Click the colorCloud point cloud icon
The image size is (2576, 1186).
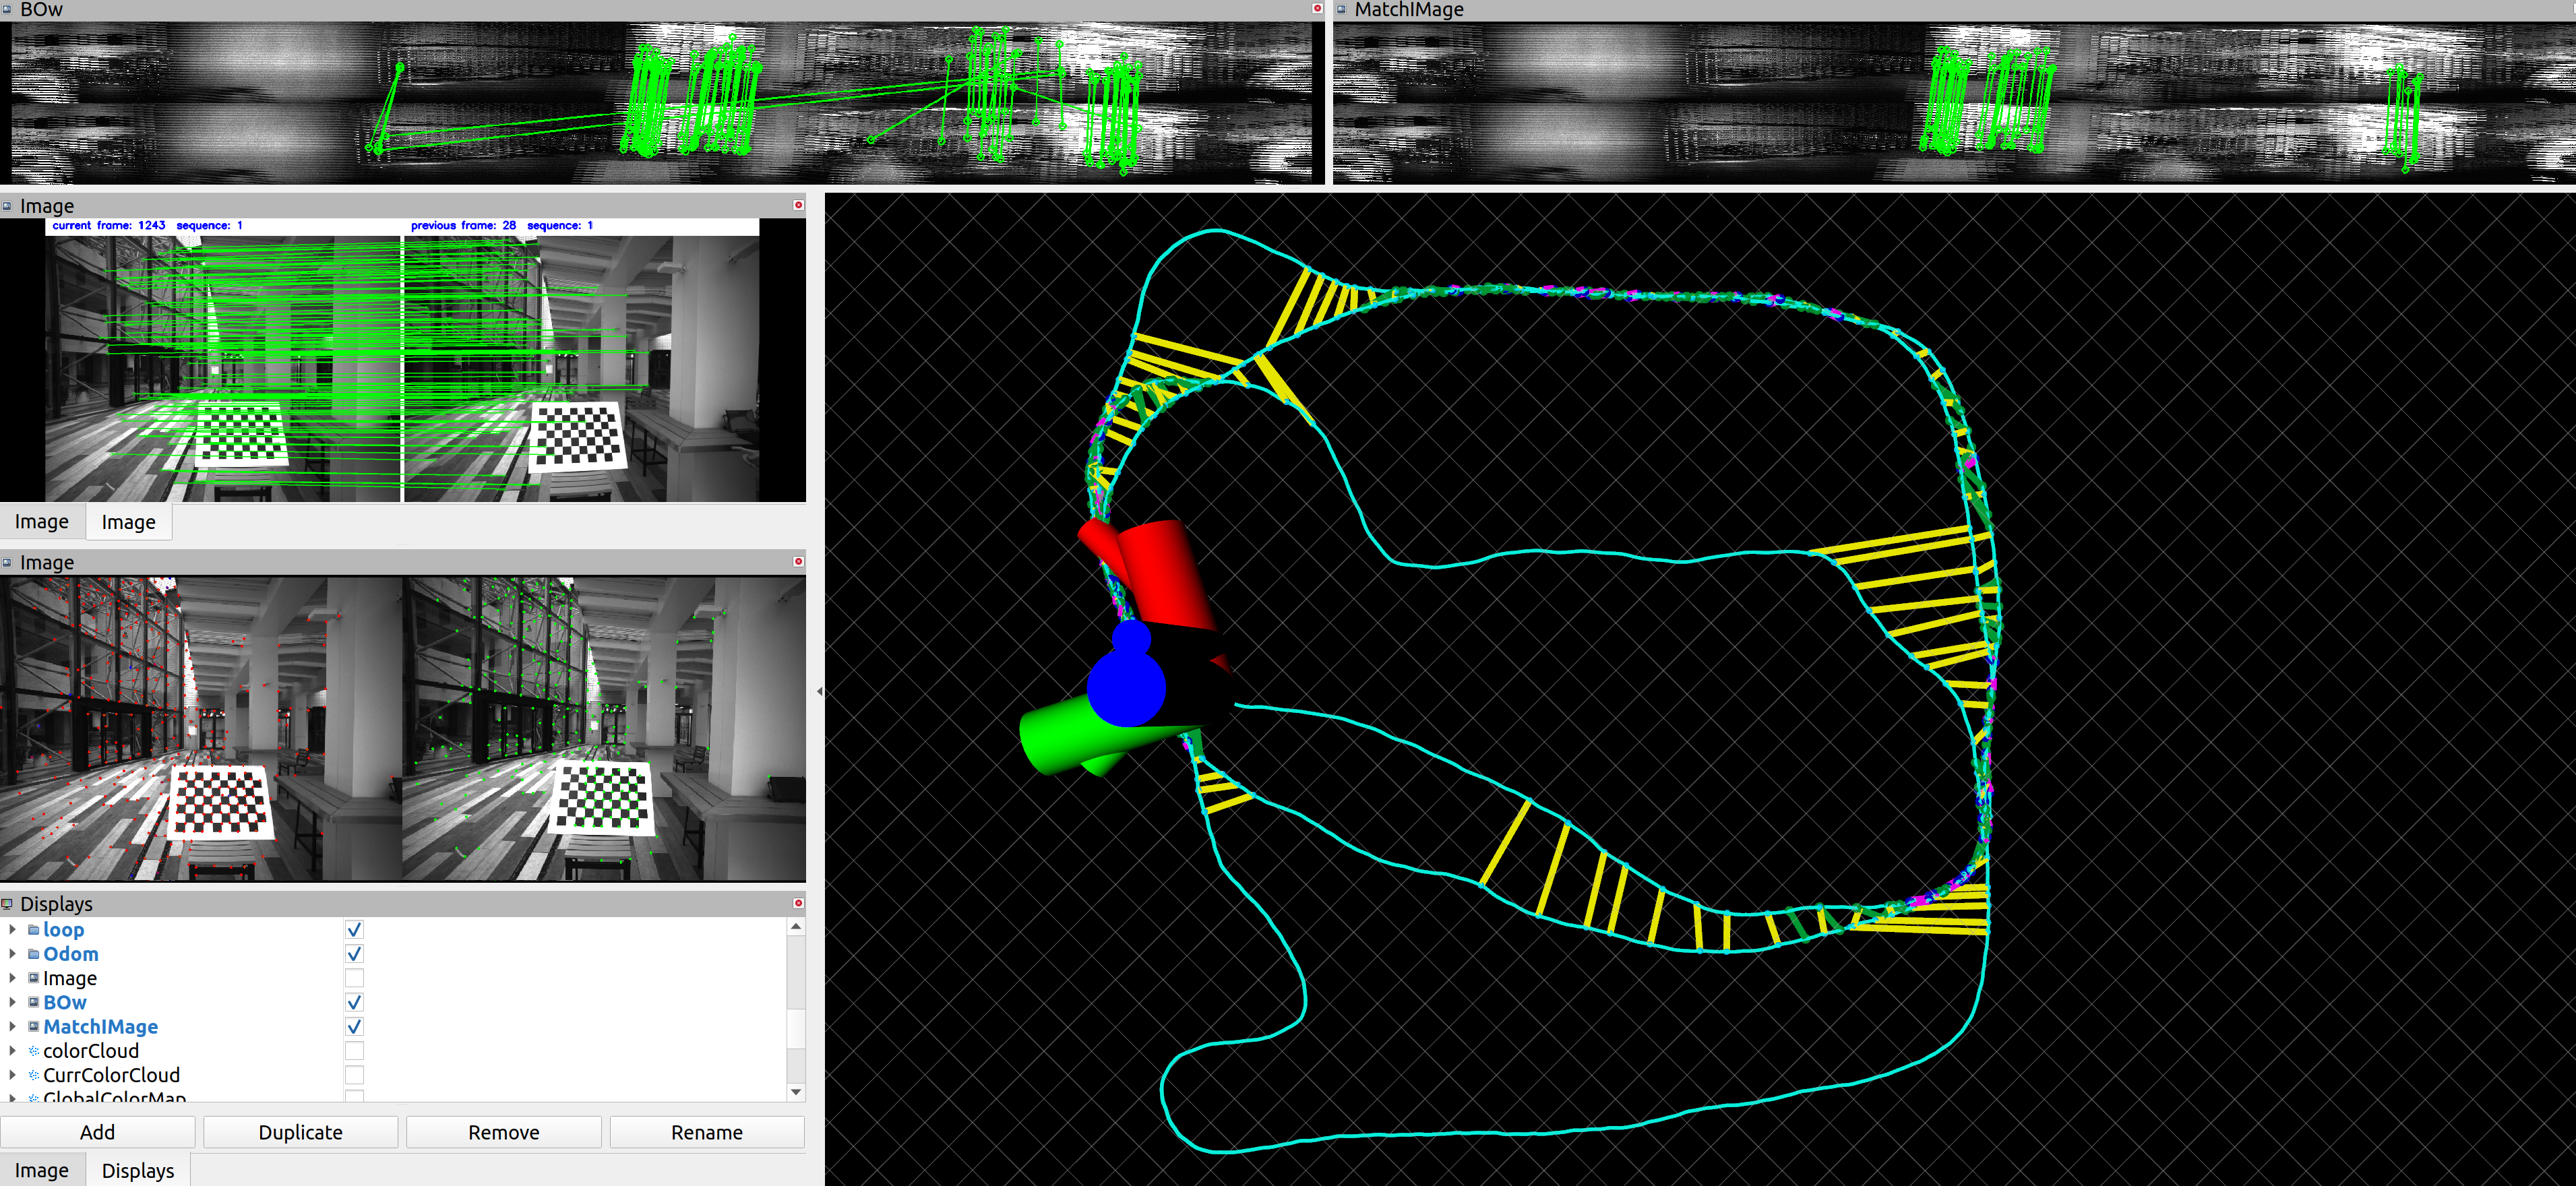point(33,1051)
